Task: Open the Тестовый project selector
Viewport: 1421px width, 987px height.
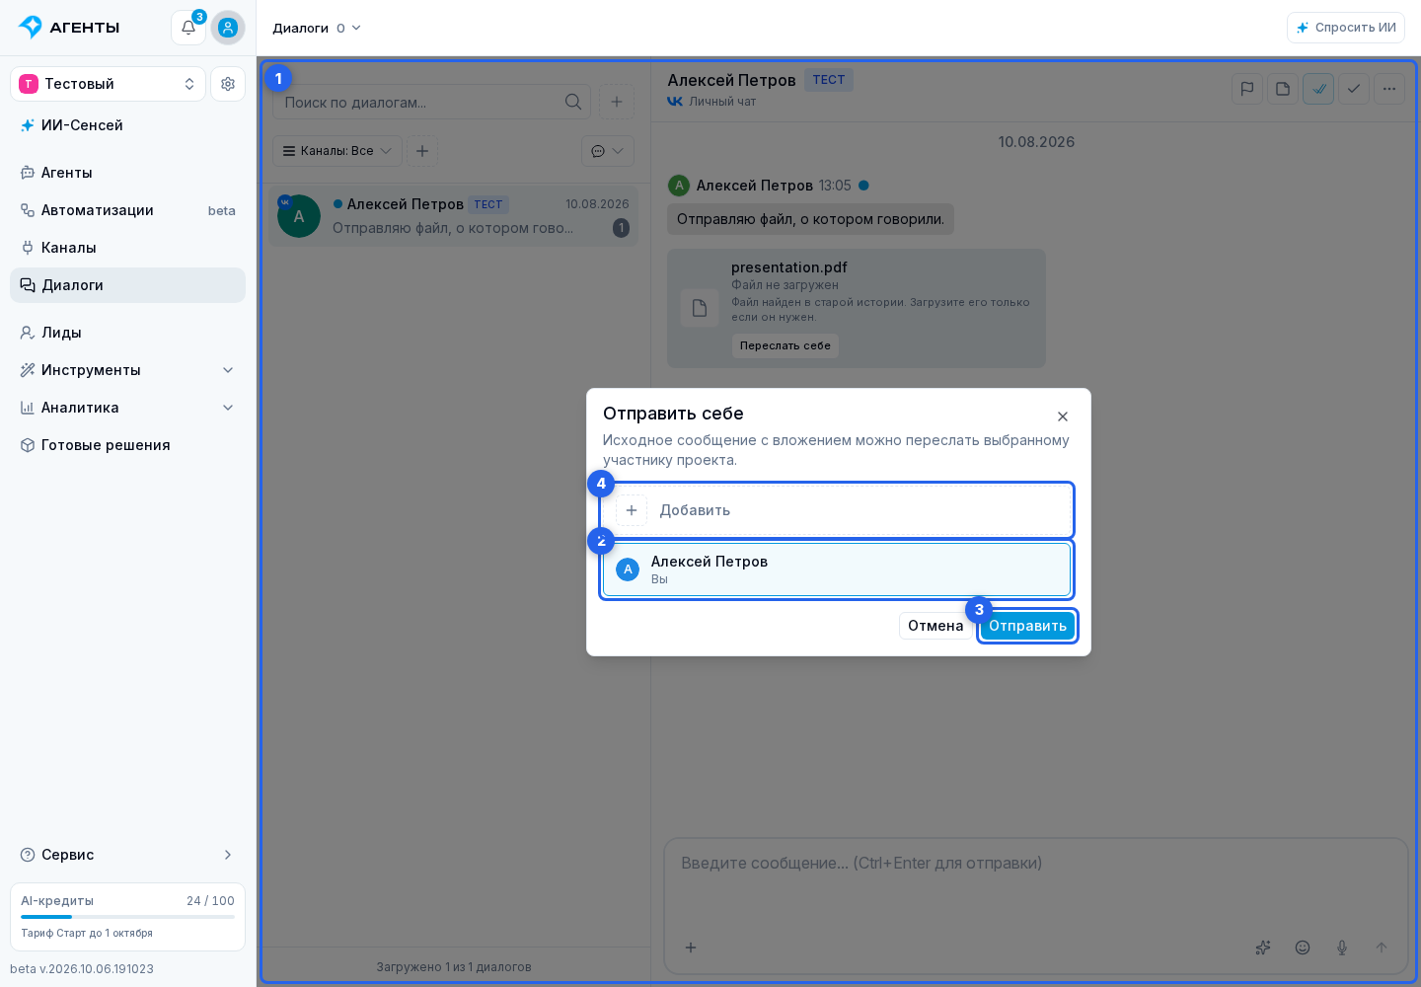Action: (x=108, y=84)
